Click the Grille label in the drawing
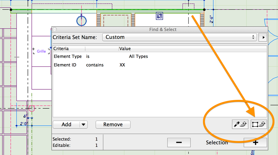 pyautogui.click(x=41, y=51)
